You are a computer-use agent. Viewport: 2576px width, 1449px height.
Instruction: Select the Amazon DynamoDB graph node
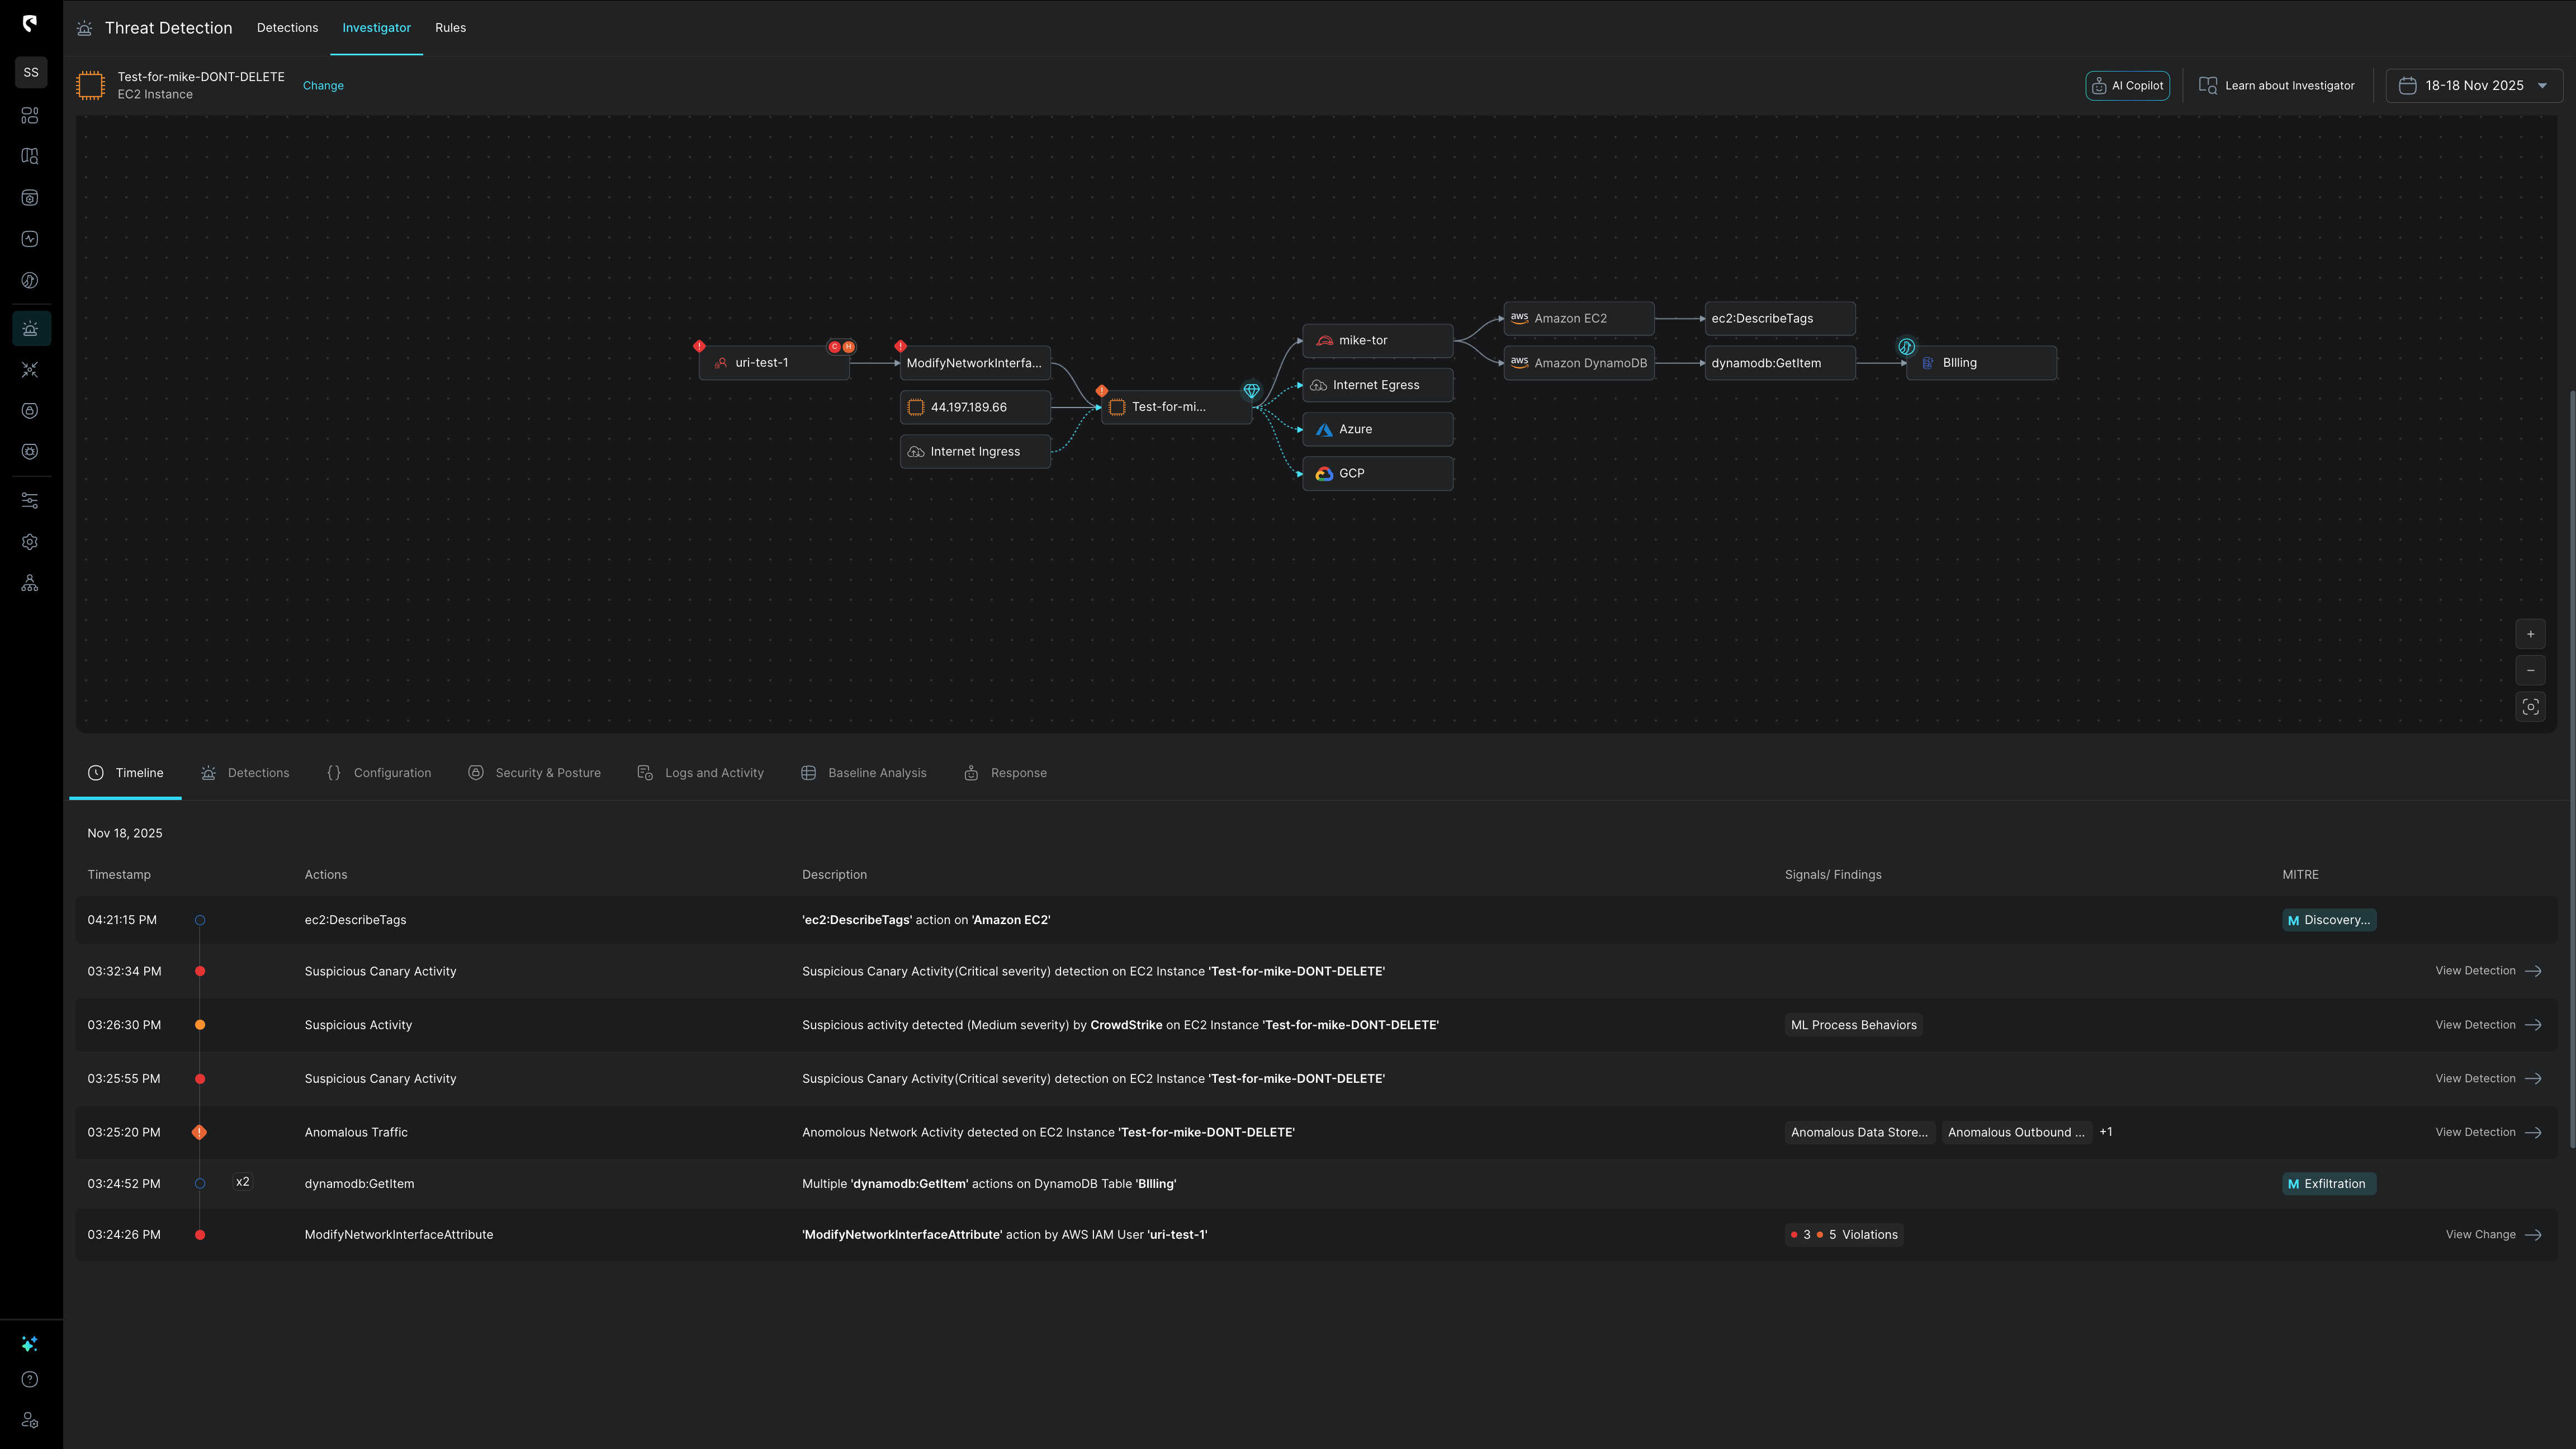point(1578,363)
